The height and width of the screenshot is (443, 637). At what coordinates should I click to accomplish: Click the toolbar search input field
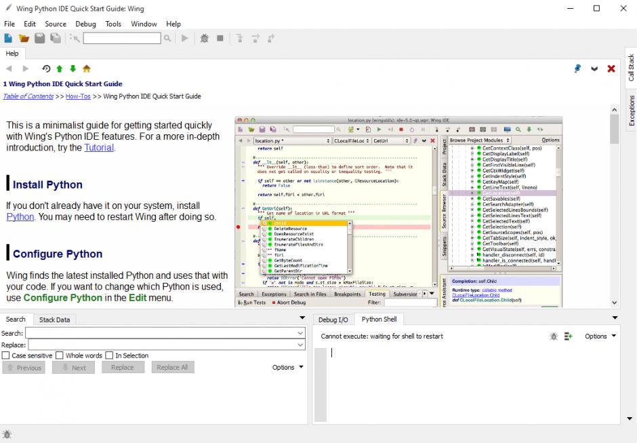click(x=122, y=38)
